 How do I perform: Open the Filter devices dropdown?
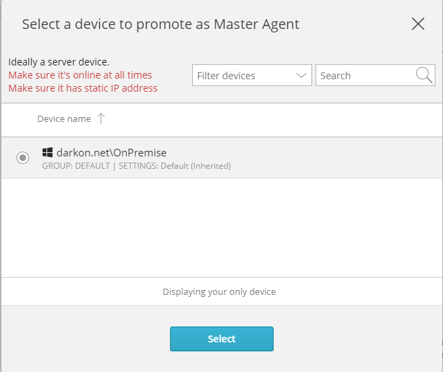(x=251, y=75)
